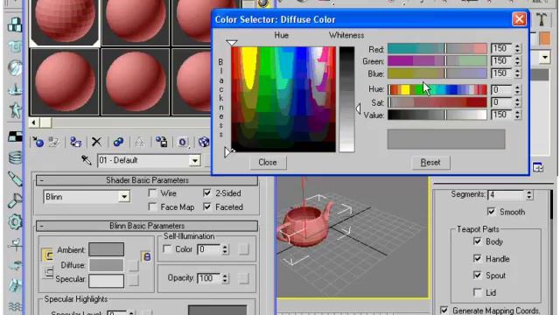Toggle the teapot Body checkbox
The width and height of the screenshot is (560, 315).
[478, 241]
